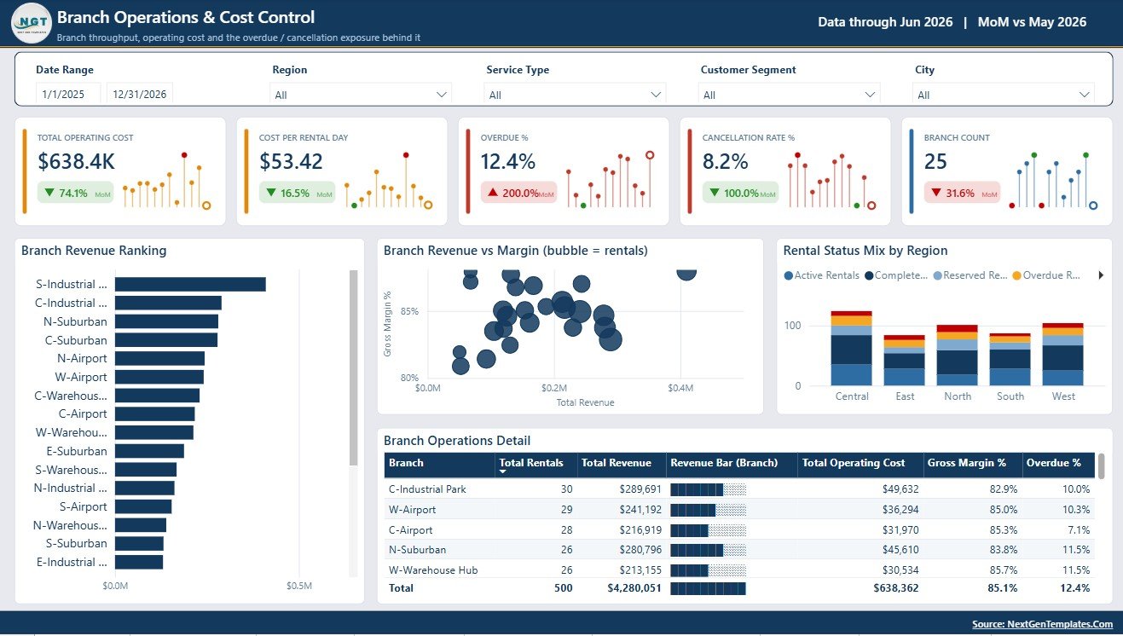
Task: Click the $4,280,051 total revenue cell
Action: tap(634, 588)
